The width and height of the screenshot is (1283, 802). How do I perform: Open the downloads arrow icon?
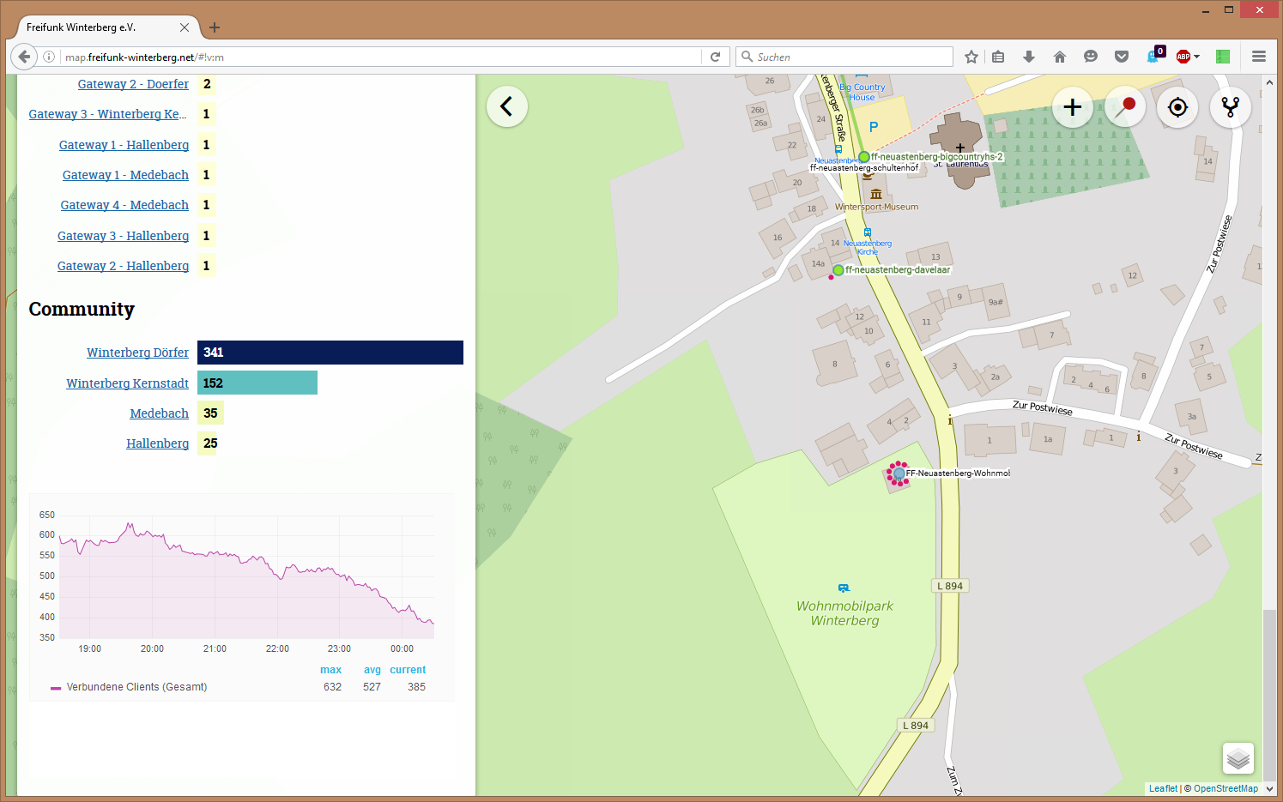point(1029,57)
